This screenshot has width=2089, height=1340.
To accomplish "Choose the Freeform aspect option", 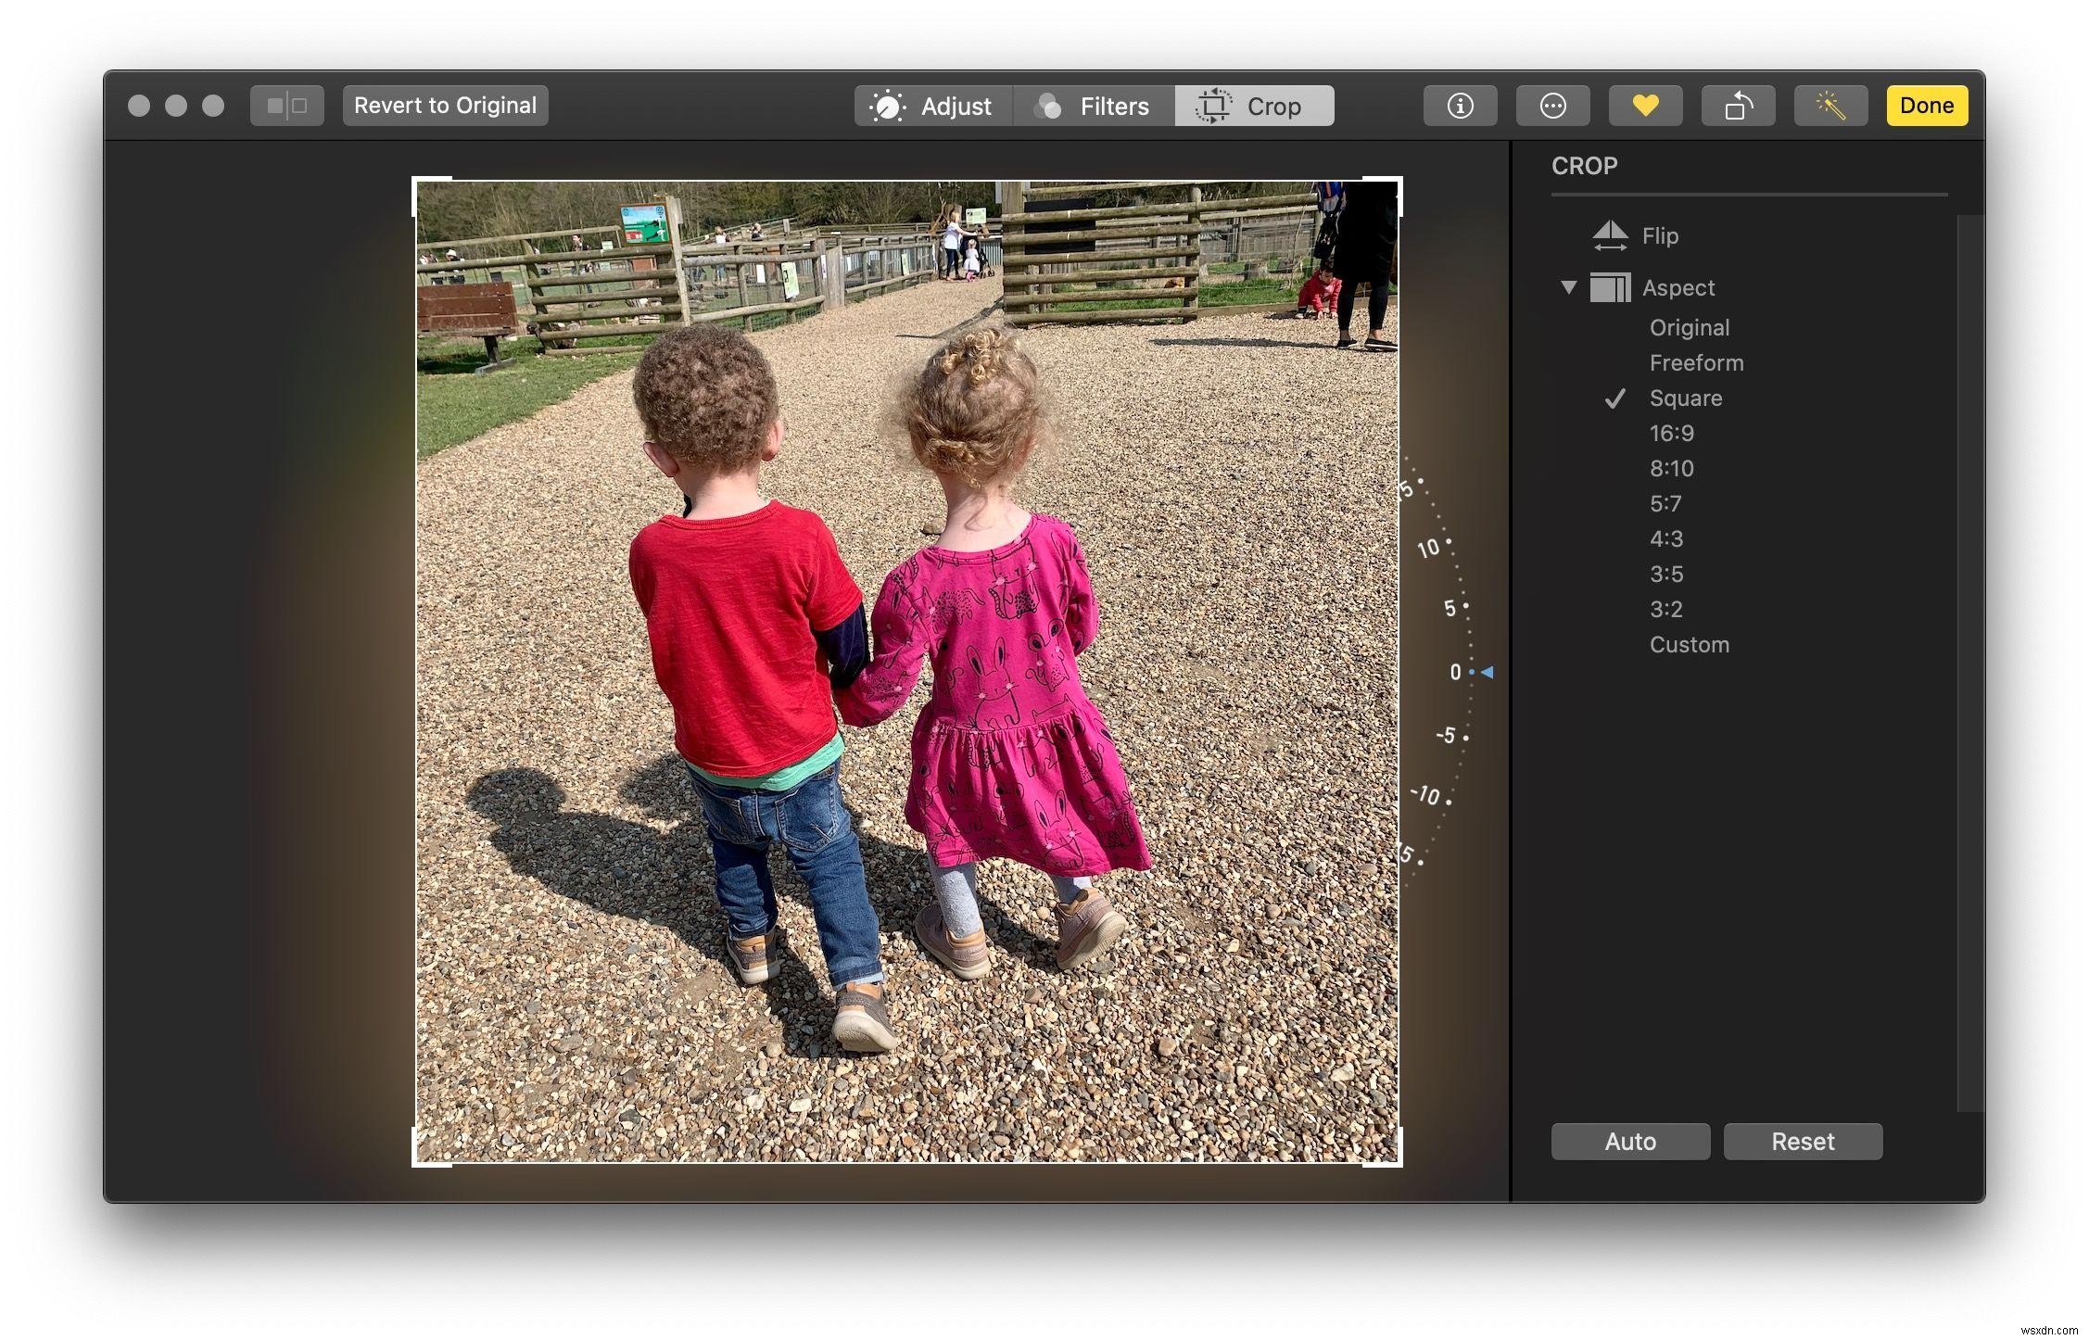I will (x=1696, y=362).
